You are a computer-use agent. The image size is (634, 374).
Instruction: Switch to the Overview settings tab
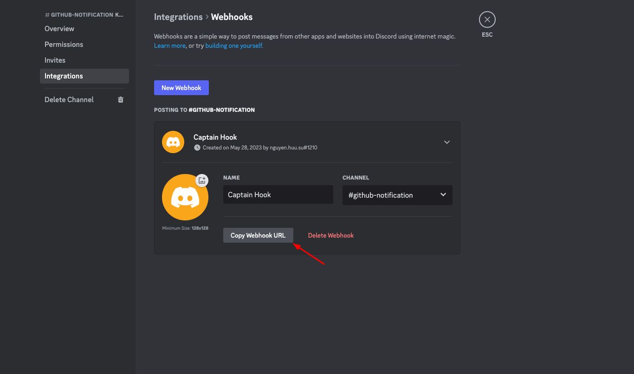pyautogui.click(x=59, y=28)
